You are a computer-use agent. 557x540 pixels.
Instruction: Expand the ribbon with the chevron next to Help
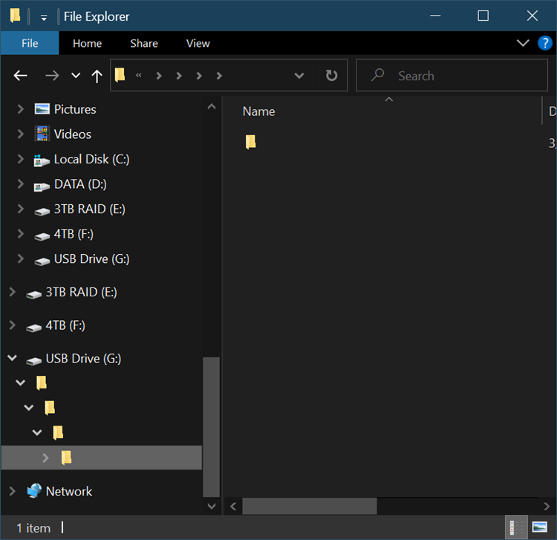coord(523,43)
